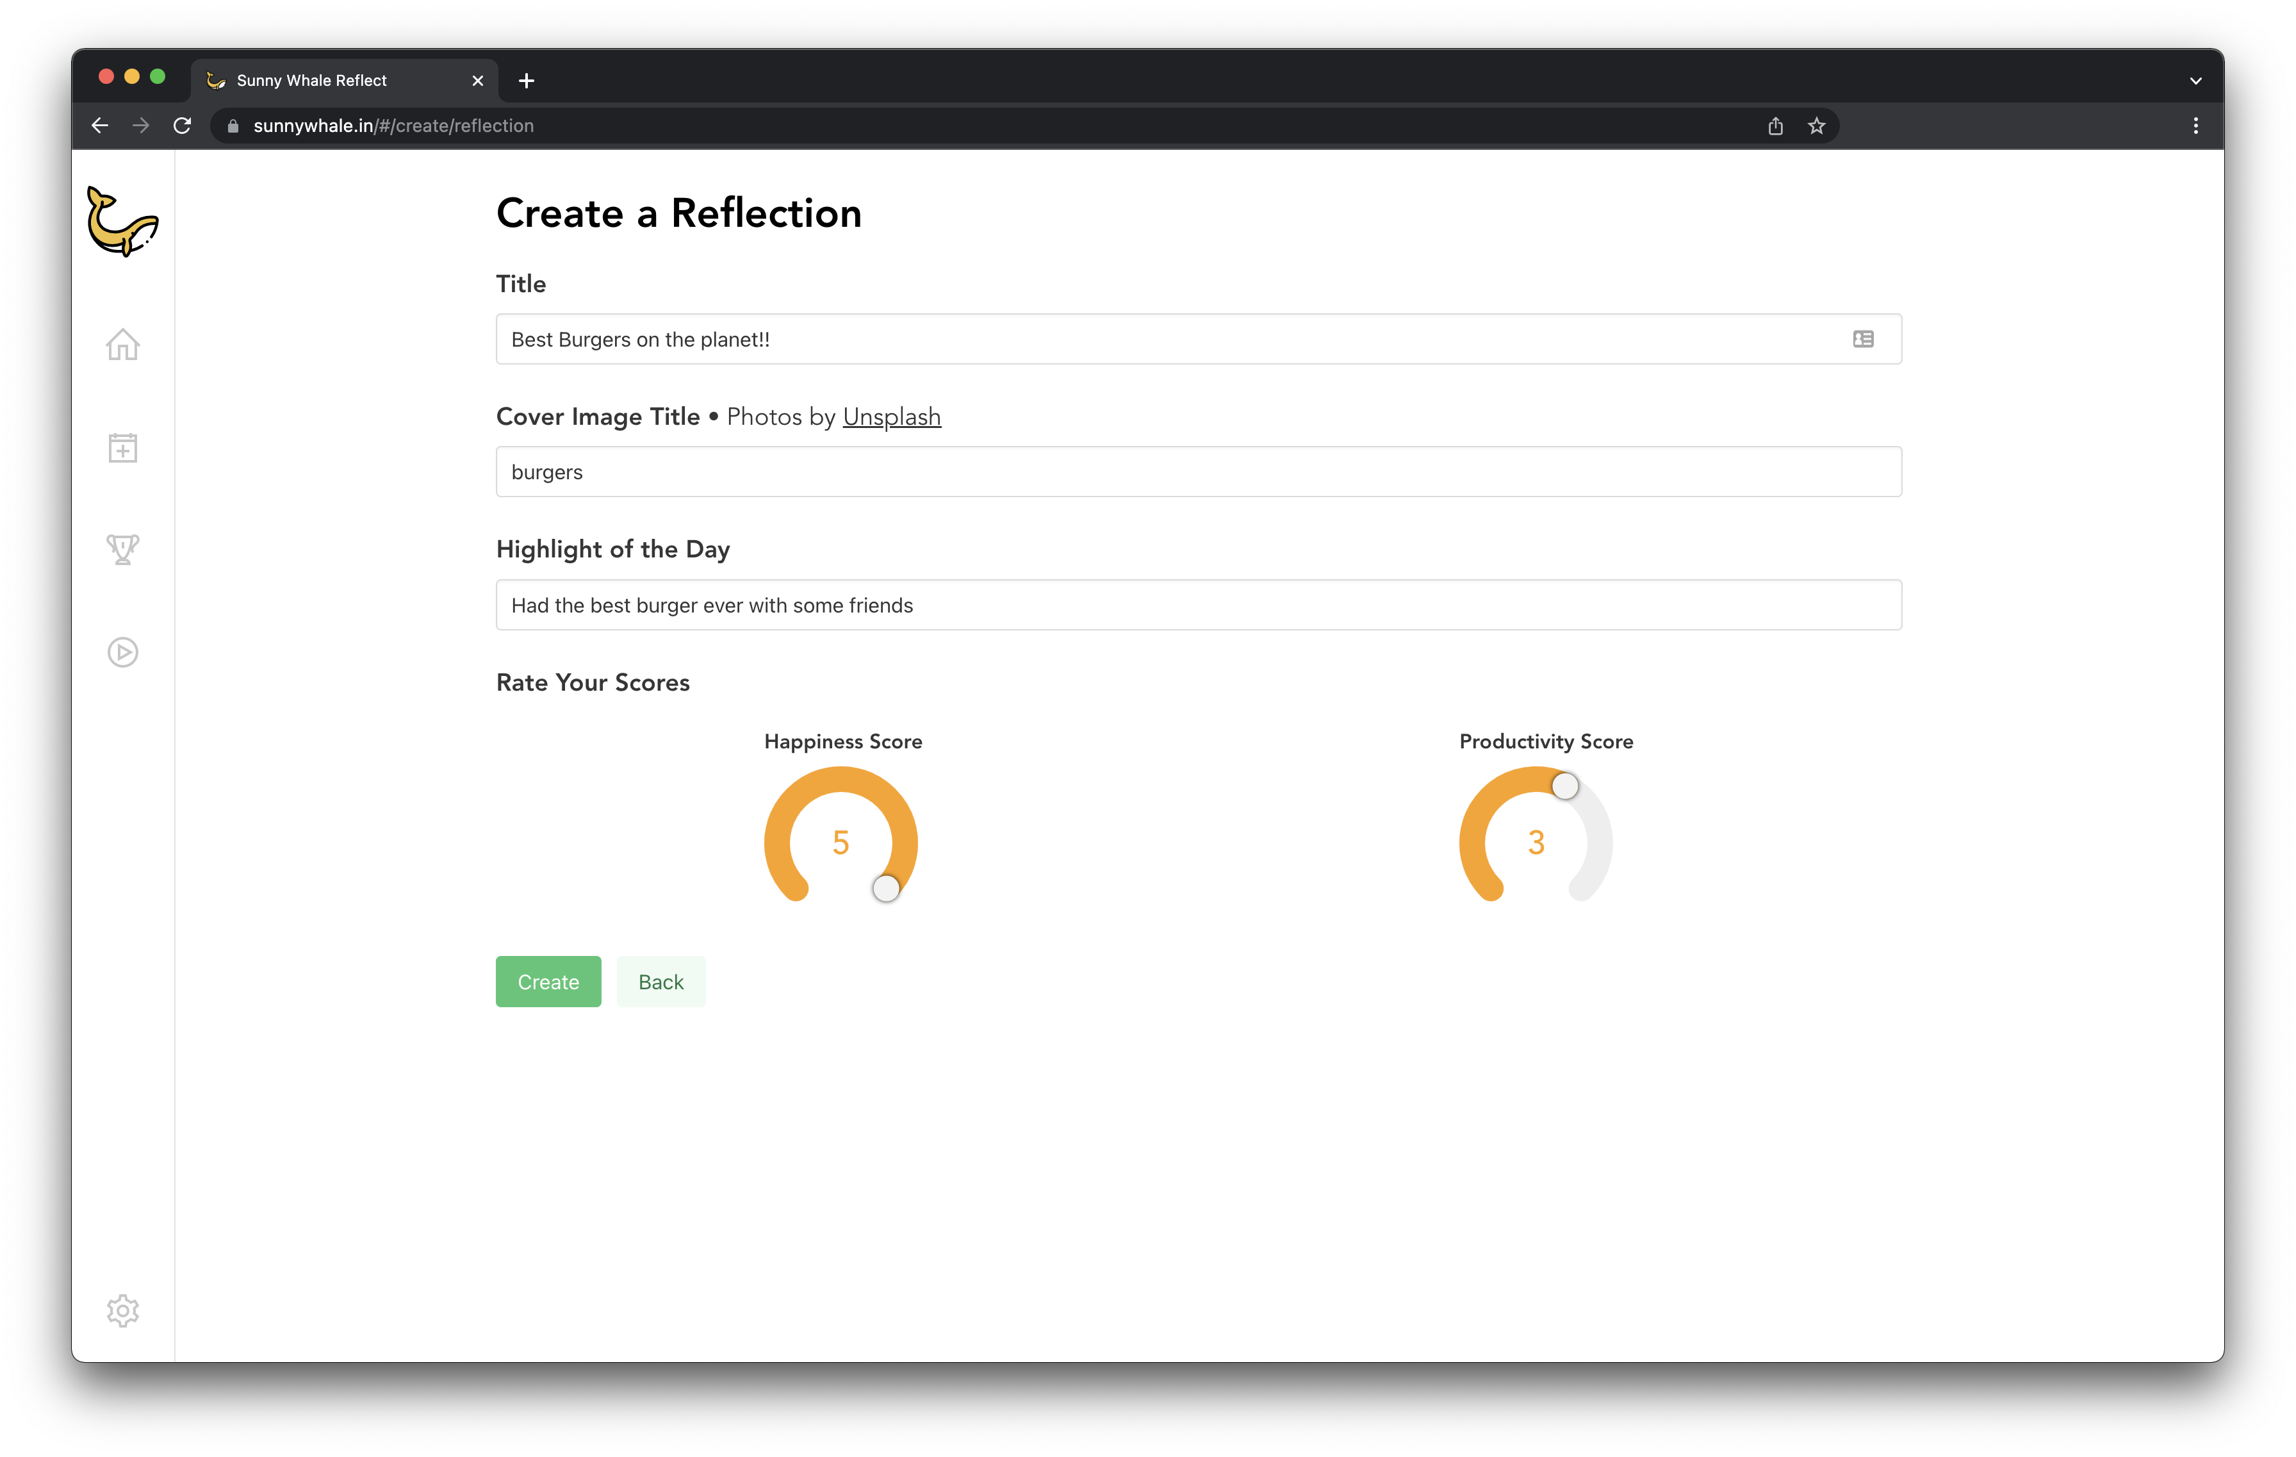Click the playback/media icon in sidebar
The width and height of the screenshot is (2296, 1457).
(x=124, y=652)
